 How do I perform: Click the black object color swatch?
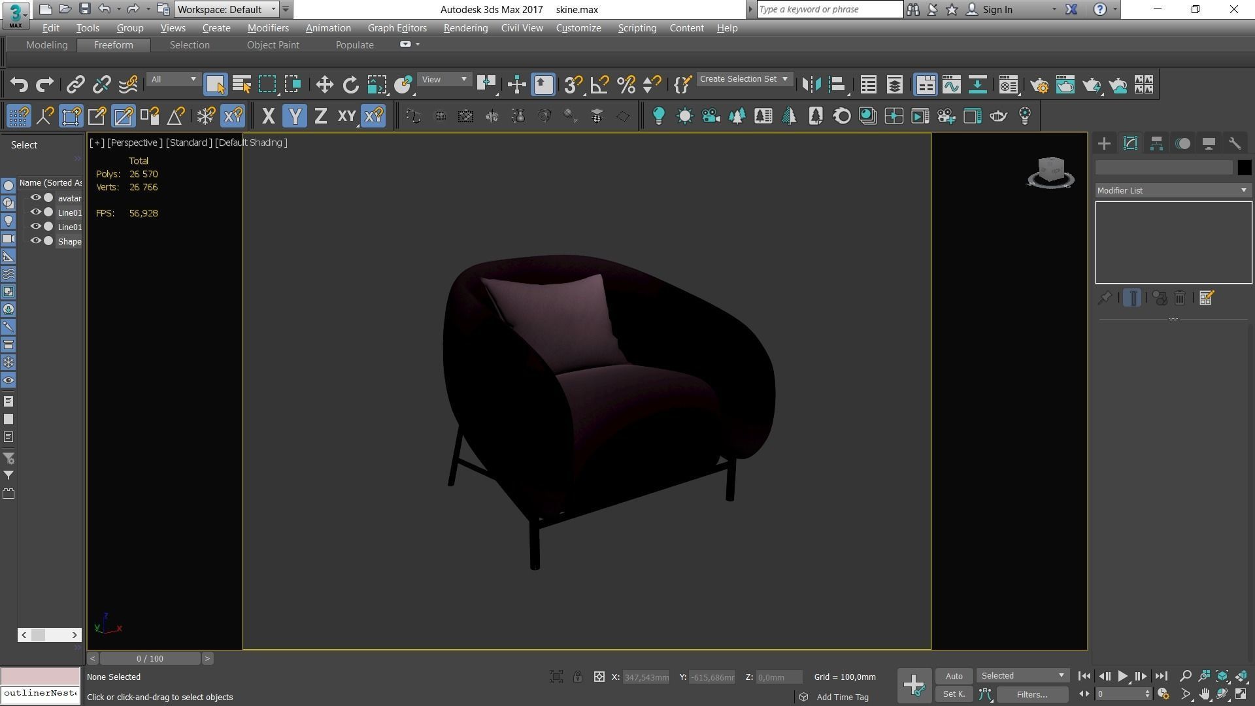pos(1244,167)
